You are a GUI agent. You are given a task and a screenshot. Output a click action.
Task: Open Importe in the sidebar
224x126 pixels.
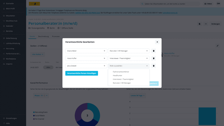coord(9,64)
